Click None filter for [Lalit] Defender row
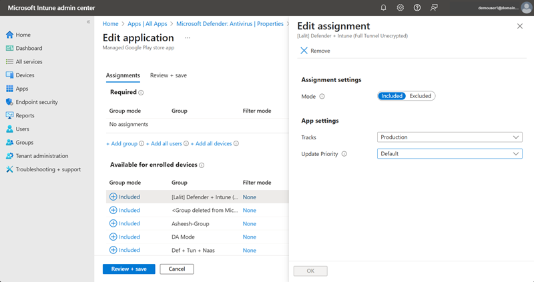The height and width of the screenshot is (282, 534). (x=249, y=197)
